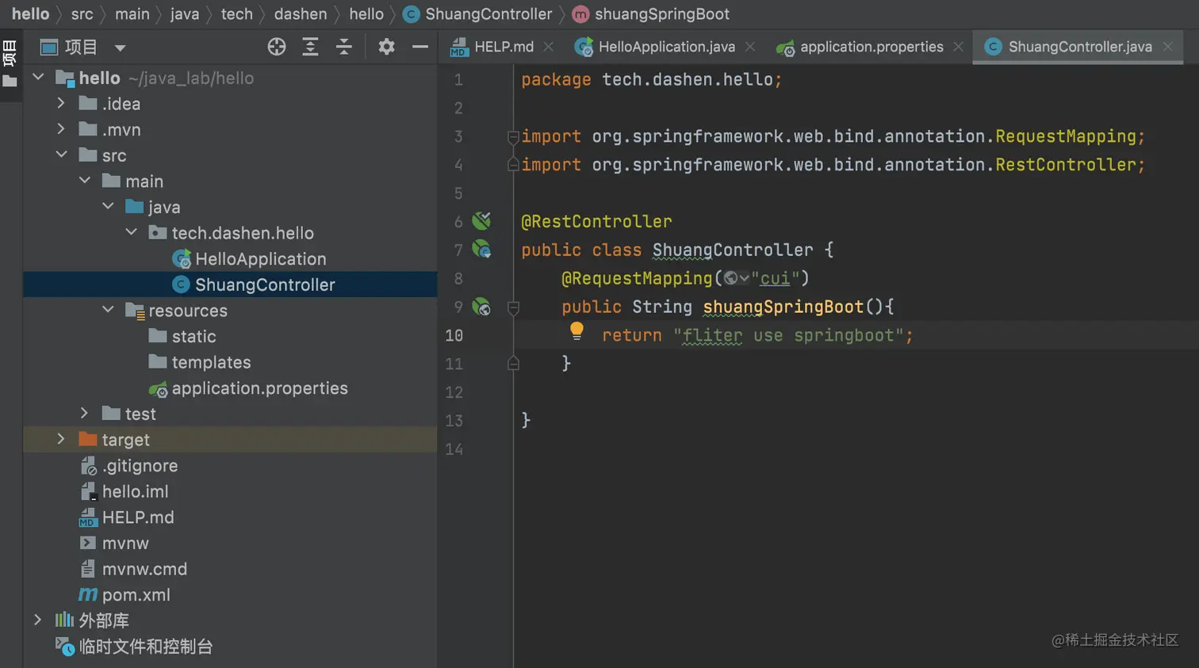Expand the .mvn folder
Image resolution: width=1199 pixels, height=668 pixels.
[x=61, y=128]
